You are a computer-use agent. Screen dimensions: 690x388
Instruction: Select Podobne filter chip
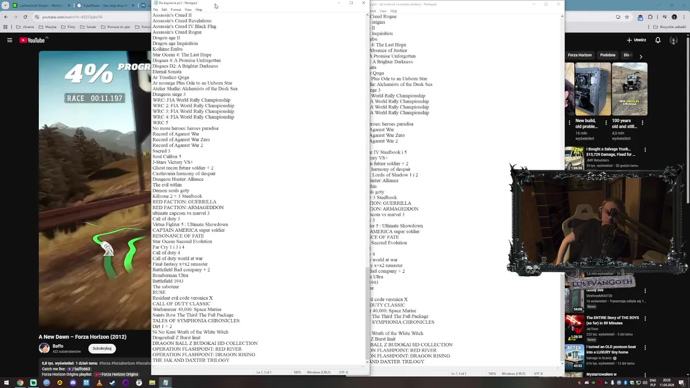tap(608, 55)
